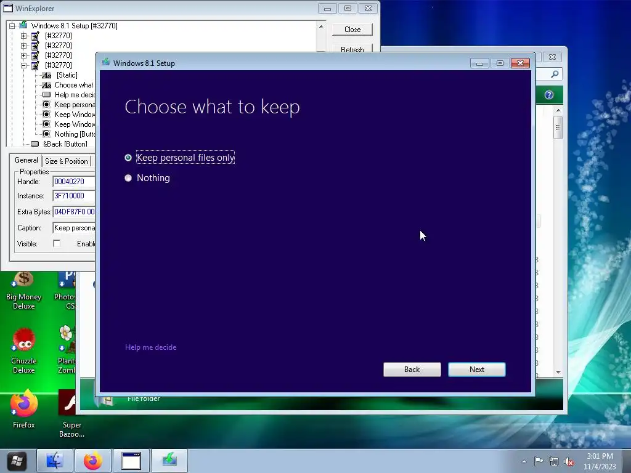Select 'Keep persona' tree item
Screen dimensions: 631x473
[x=75, y=105]
